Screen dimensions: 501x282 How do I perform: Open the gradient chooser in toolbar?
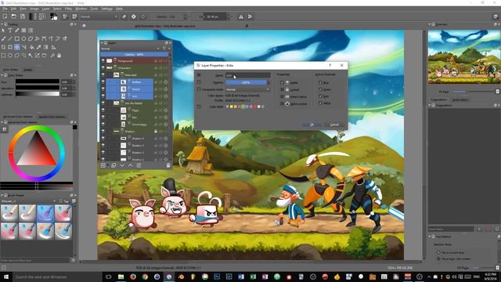pos(33,16)
